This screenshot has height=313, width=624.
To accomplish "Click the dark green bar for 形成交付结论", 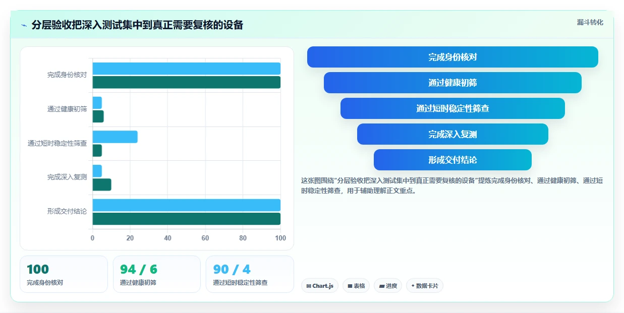I will tap(186, 219).
